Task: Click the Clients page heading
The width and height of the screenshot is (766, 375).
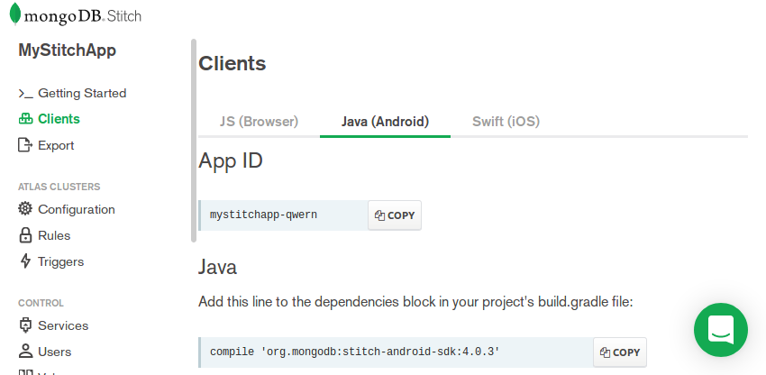Action: tap(232, 64)
